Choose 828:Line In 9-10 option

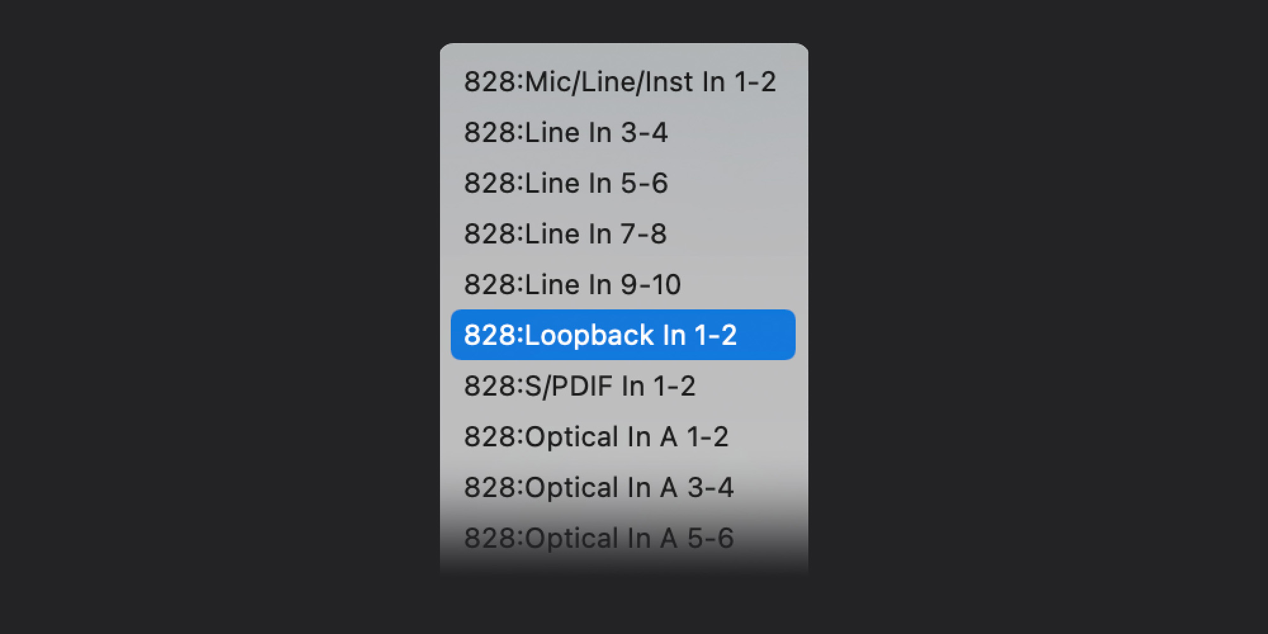[572, 285]
